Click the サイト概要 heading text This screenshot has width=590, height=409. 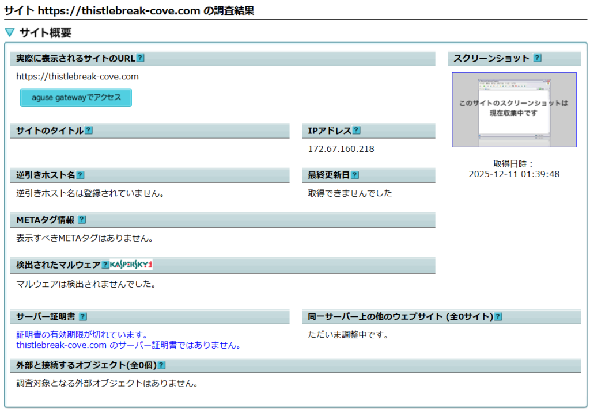click(46, 33)
